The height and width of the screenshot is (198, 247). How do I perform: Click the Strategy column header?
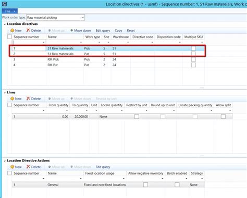pyautogui.click(x=197, y=174)
